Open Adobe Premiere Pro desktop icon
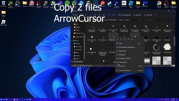Image resolution: width=179 pixels, height=101 pixels. 117,4
